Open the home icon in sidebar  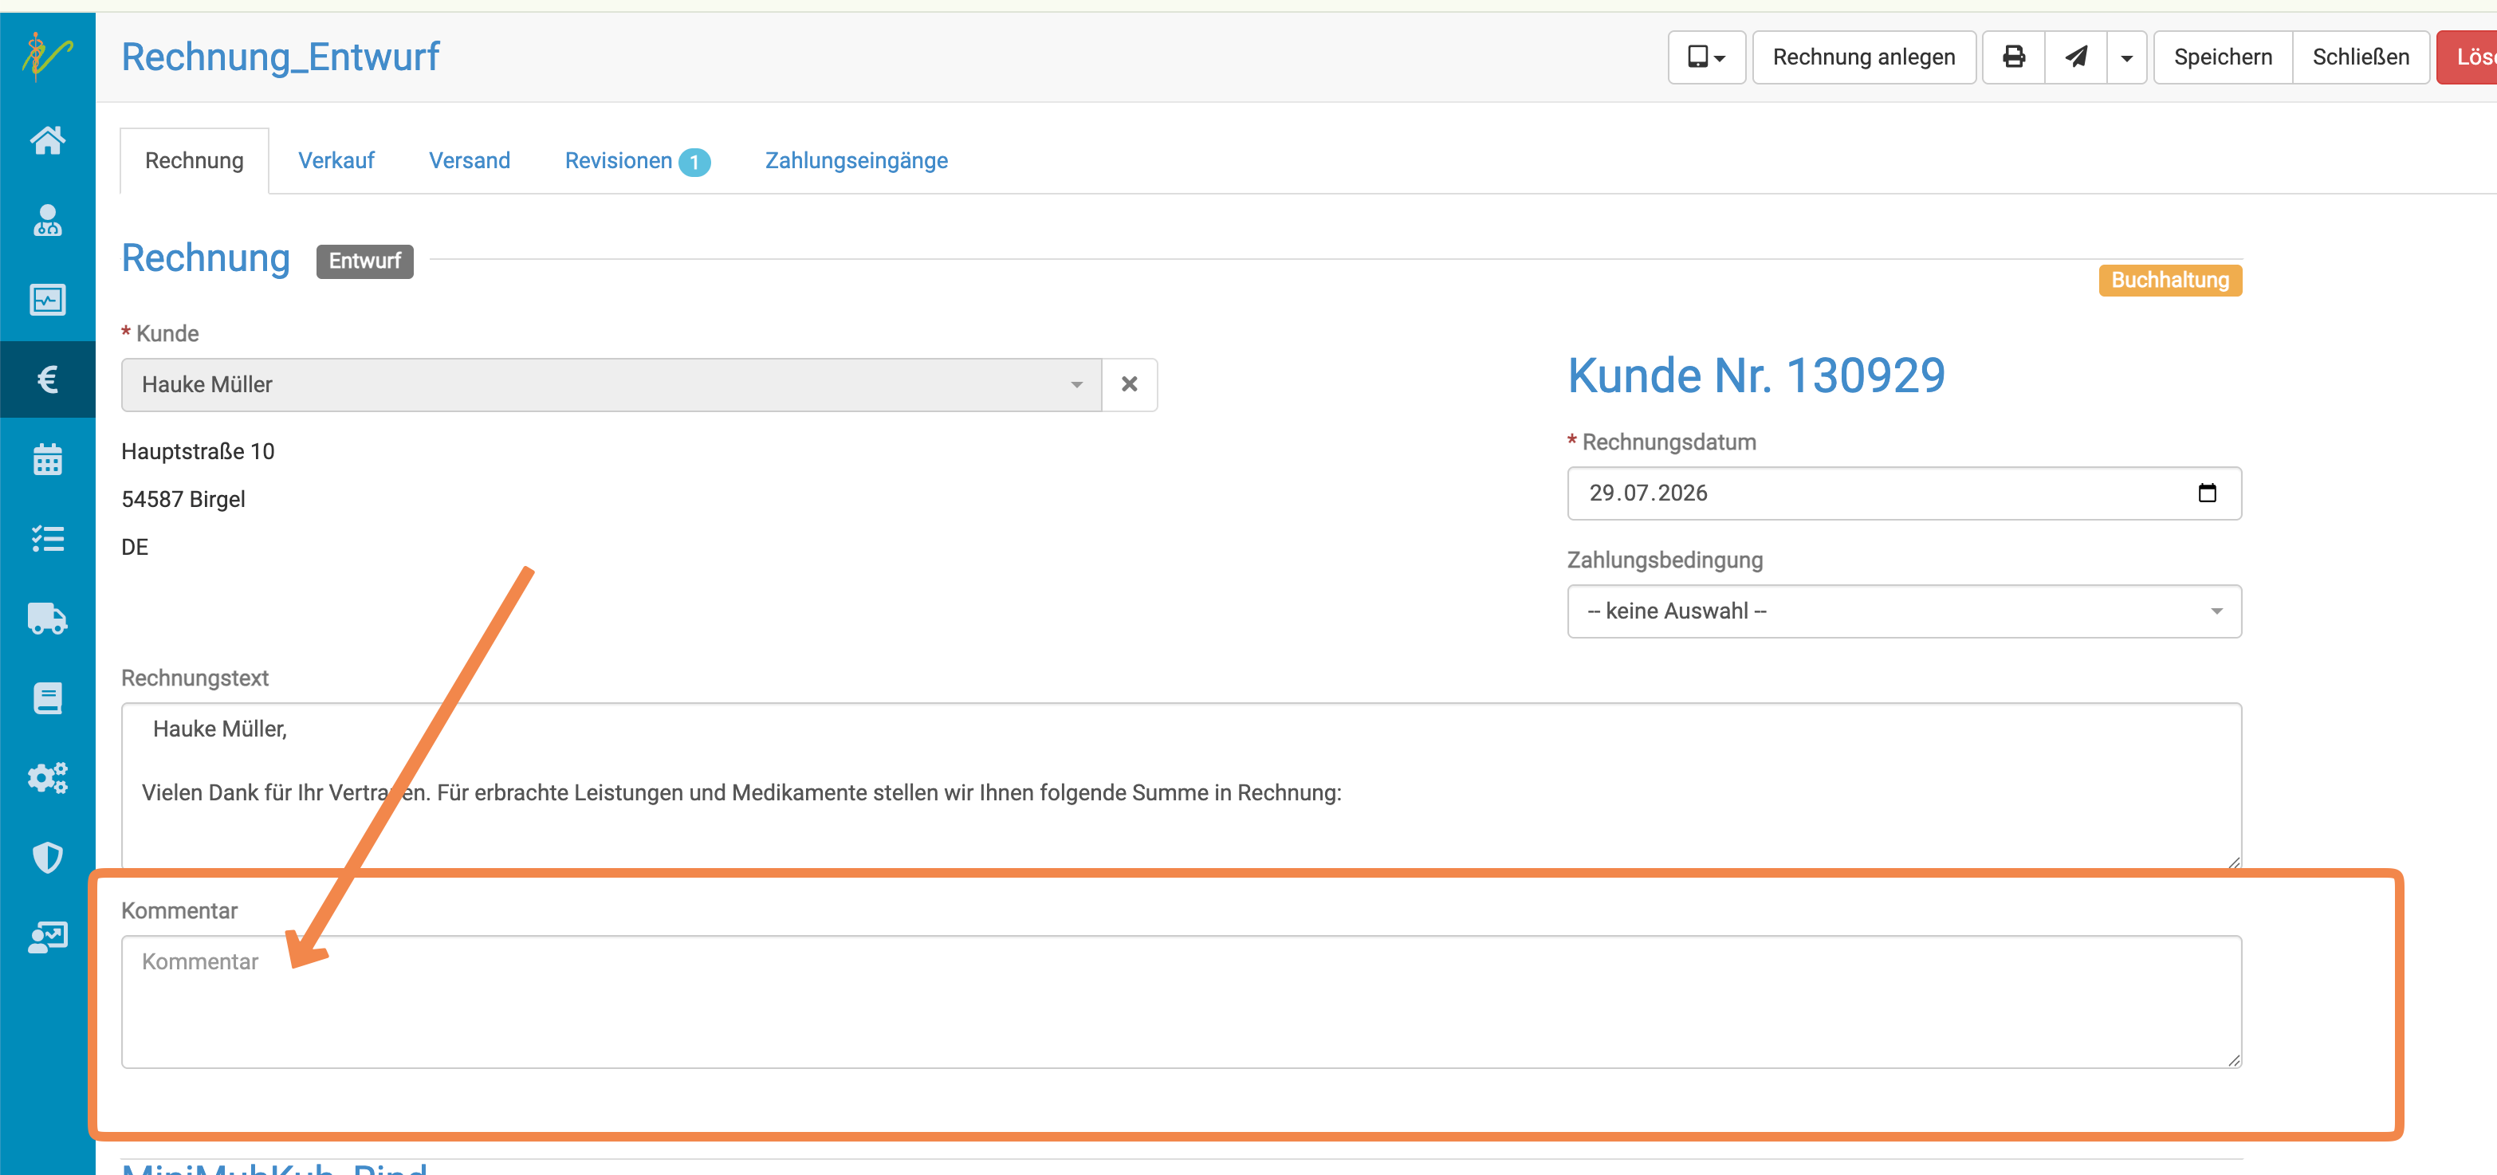coord(48,140)
